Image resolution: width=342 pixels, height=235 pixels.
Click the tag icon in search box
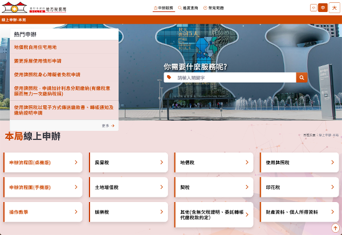pos(169,77)
